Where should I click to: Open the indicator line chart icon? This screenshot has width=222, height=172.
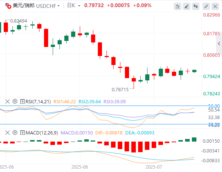178,6
